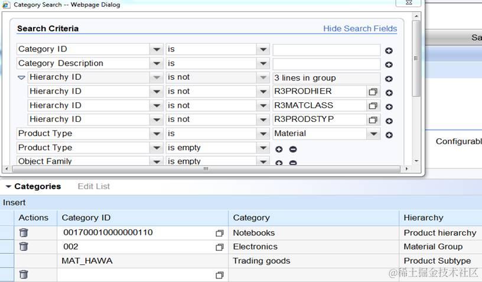Open the value help for R3PRODSTYP

[373, 119]
